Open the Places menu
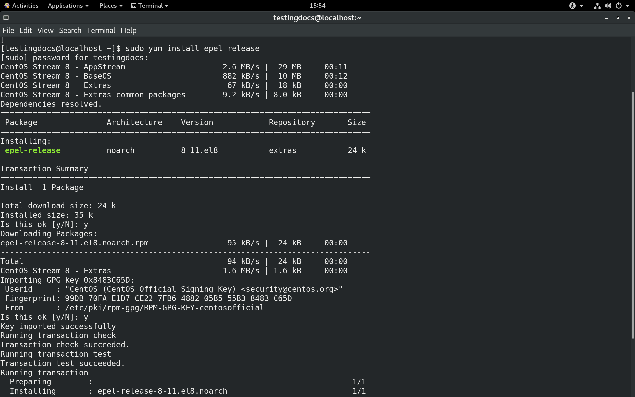 (x=111, y=6)
